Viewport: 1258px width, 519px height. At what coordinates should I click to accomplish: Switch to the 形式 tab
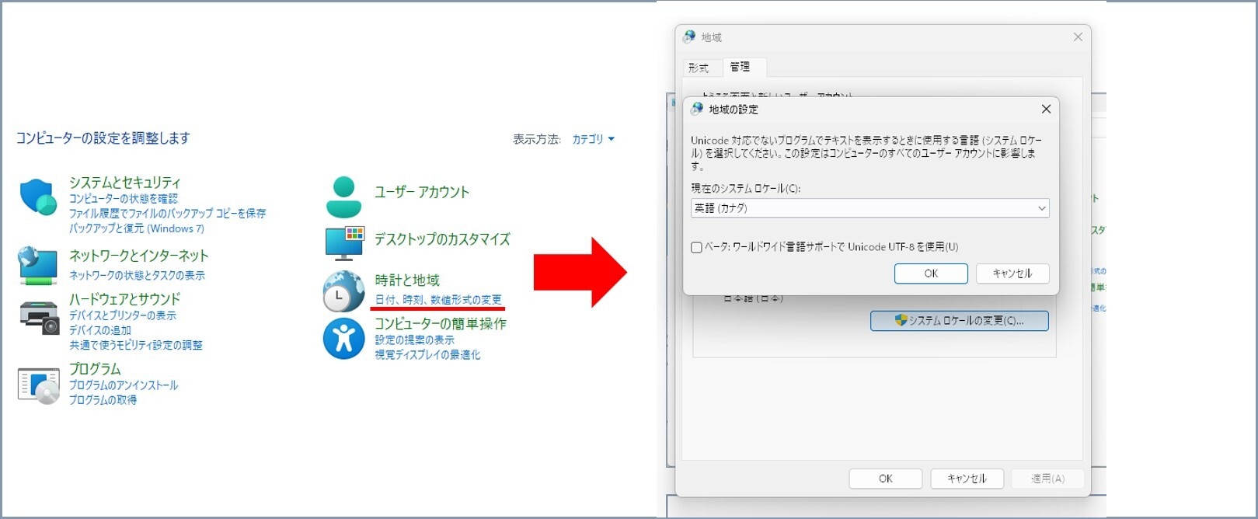click(x=699, y=68)
